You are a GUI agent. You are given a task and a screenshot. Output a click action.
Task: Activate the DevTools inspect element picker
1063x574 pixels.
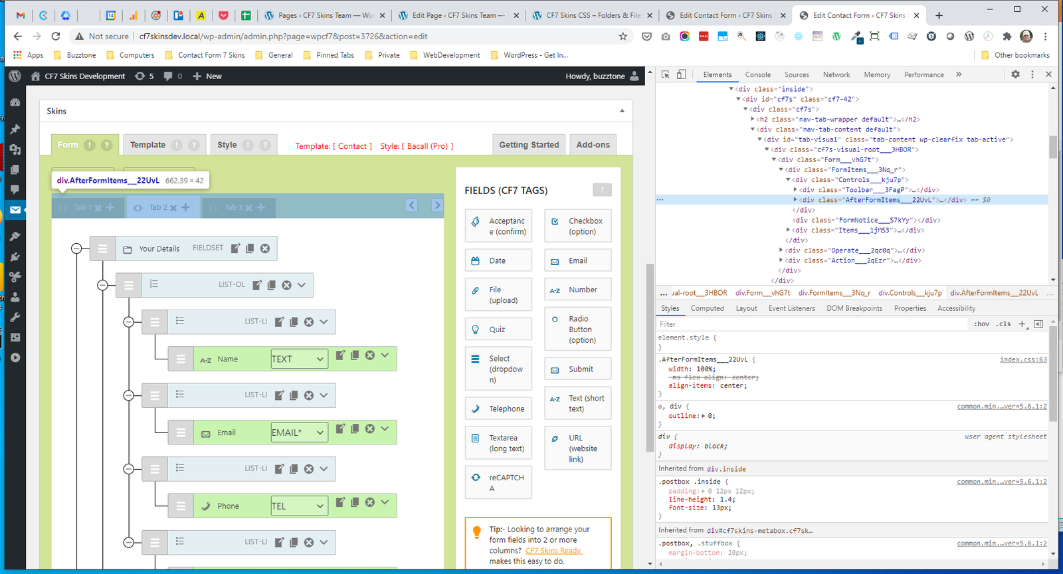click(665, 74)
